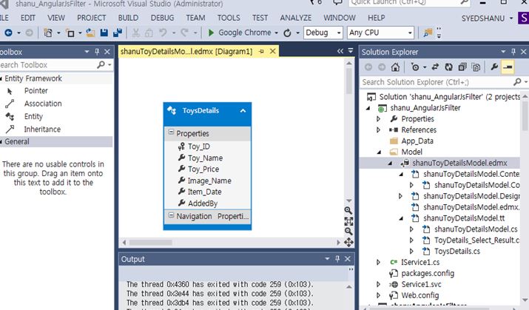Click the diagram horizontal scrollbar thumb

(150, 243)
